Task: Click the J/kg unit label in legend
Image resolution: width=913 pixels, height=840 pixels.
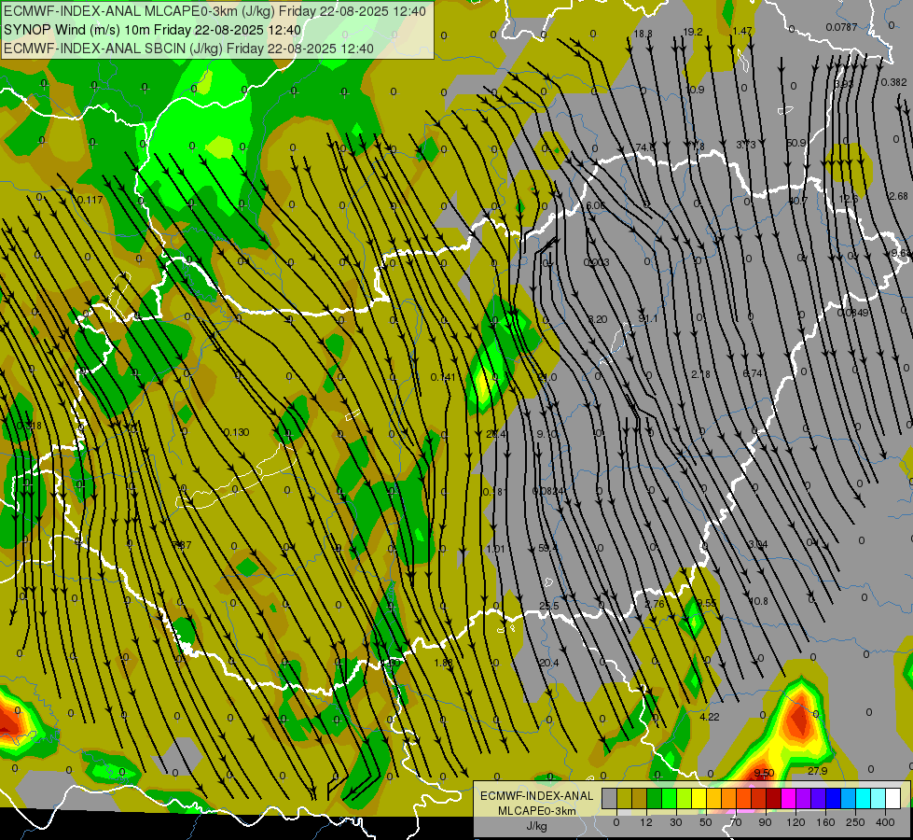Action: coord(536,826)
